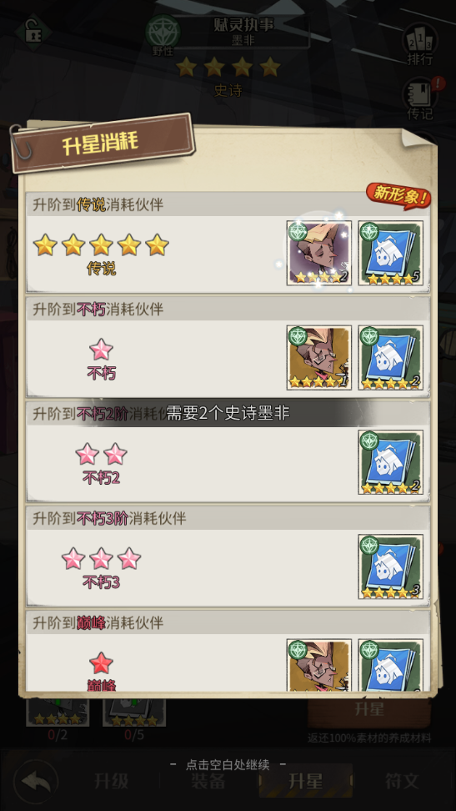Open the 传记 biography icon
456x811 pixels.
(420, 99)
